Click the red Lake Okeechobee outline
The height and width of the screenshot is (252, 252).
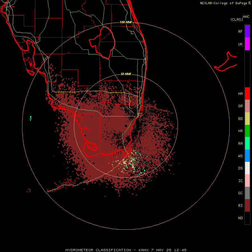[102, 43]
